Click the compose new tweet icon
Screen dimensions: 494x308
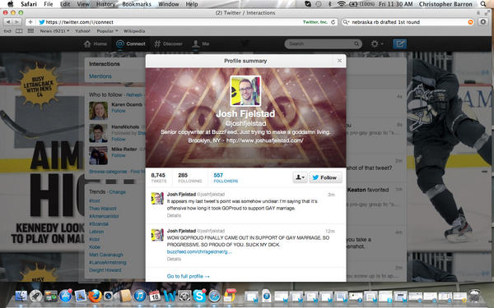(x=399, y=44)
